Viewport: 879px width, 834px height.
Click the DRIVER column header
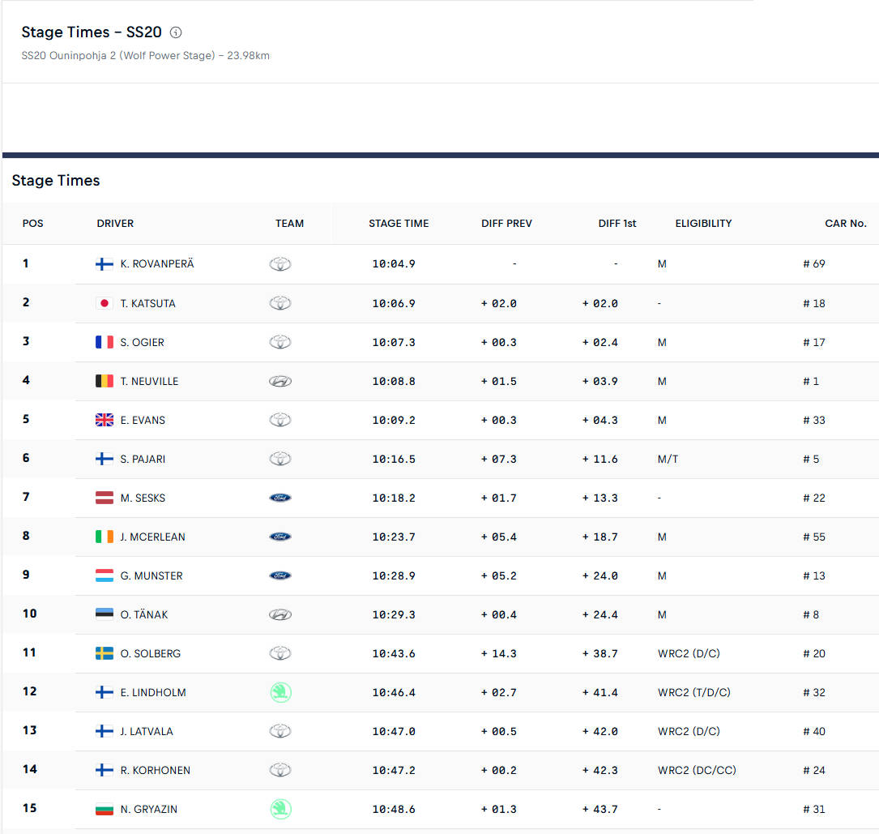click(x=116, y=223)
